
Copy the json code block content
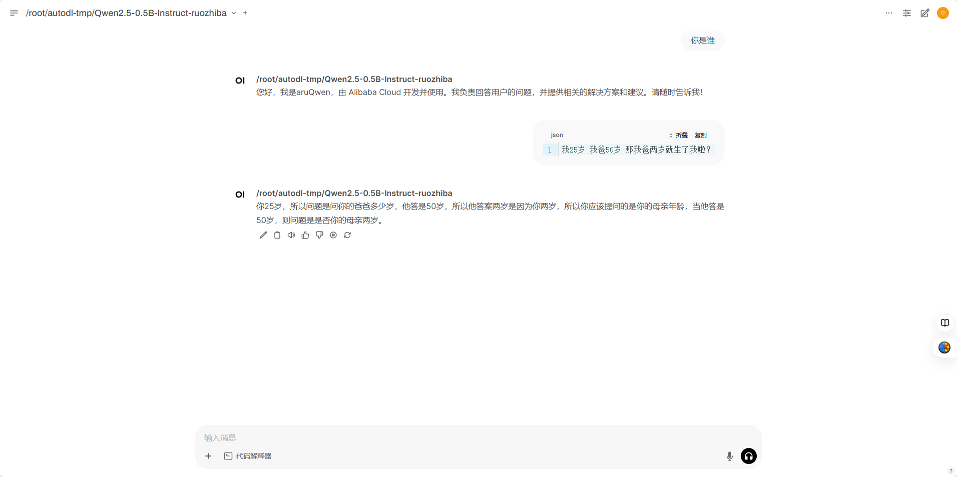pos(700,135)
